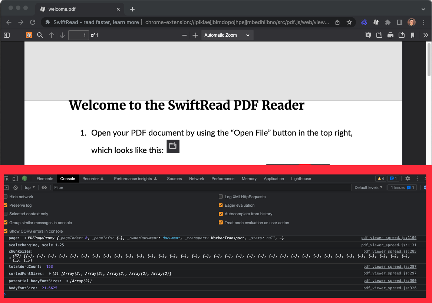Uncheck Preserve log

[6, 205]
